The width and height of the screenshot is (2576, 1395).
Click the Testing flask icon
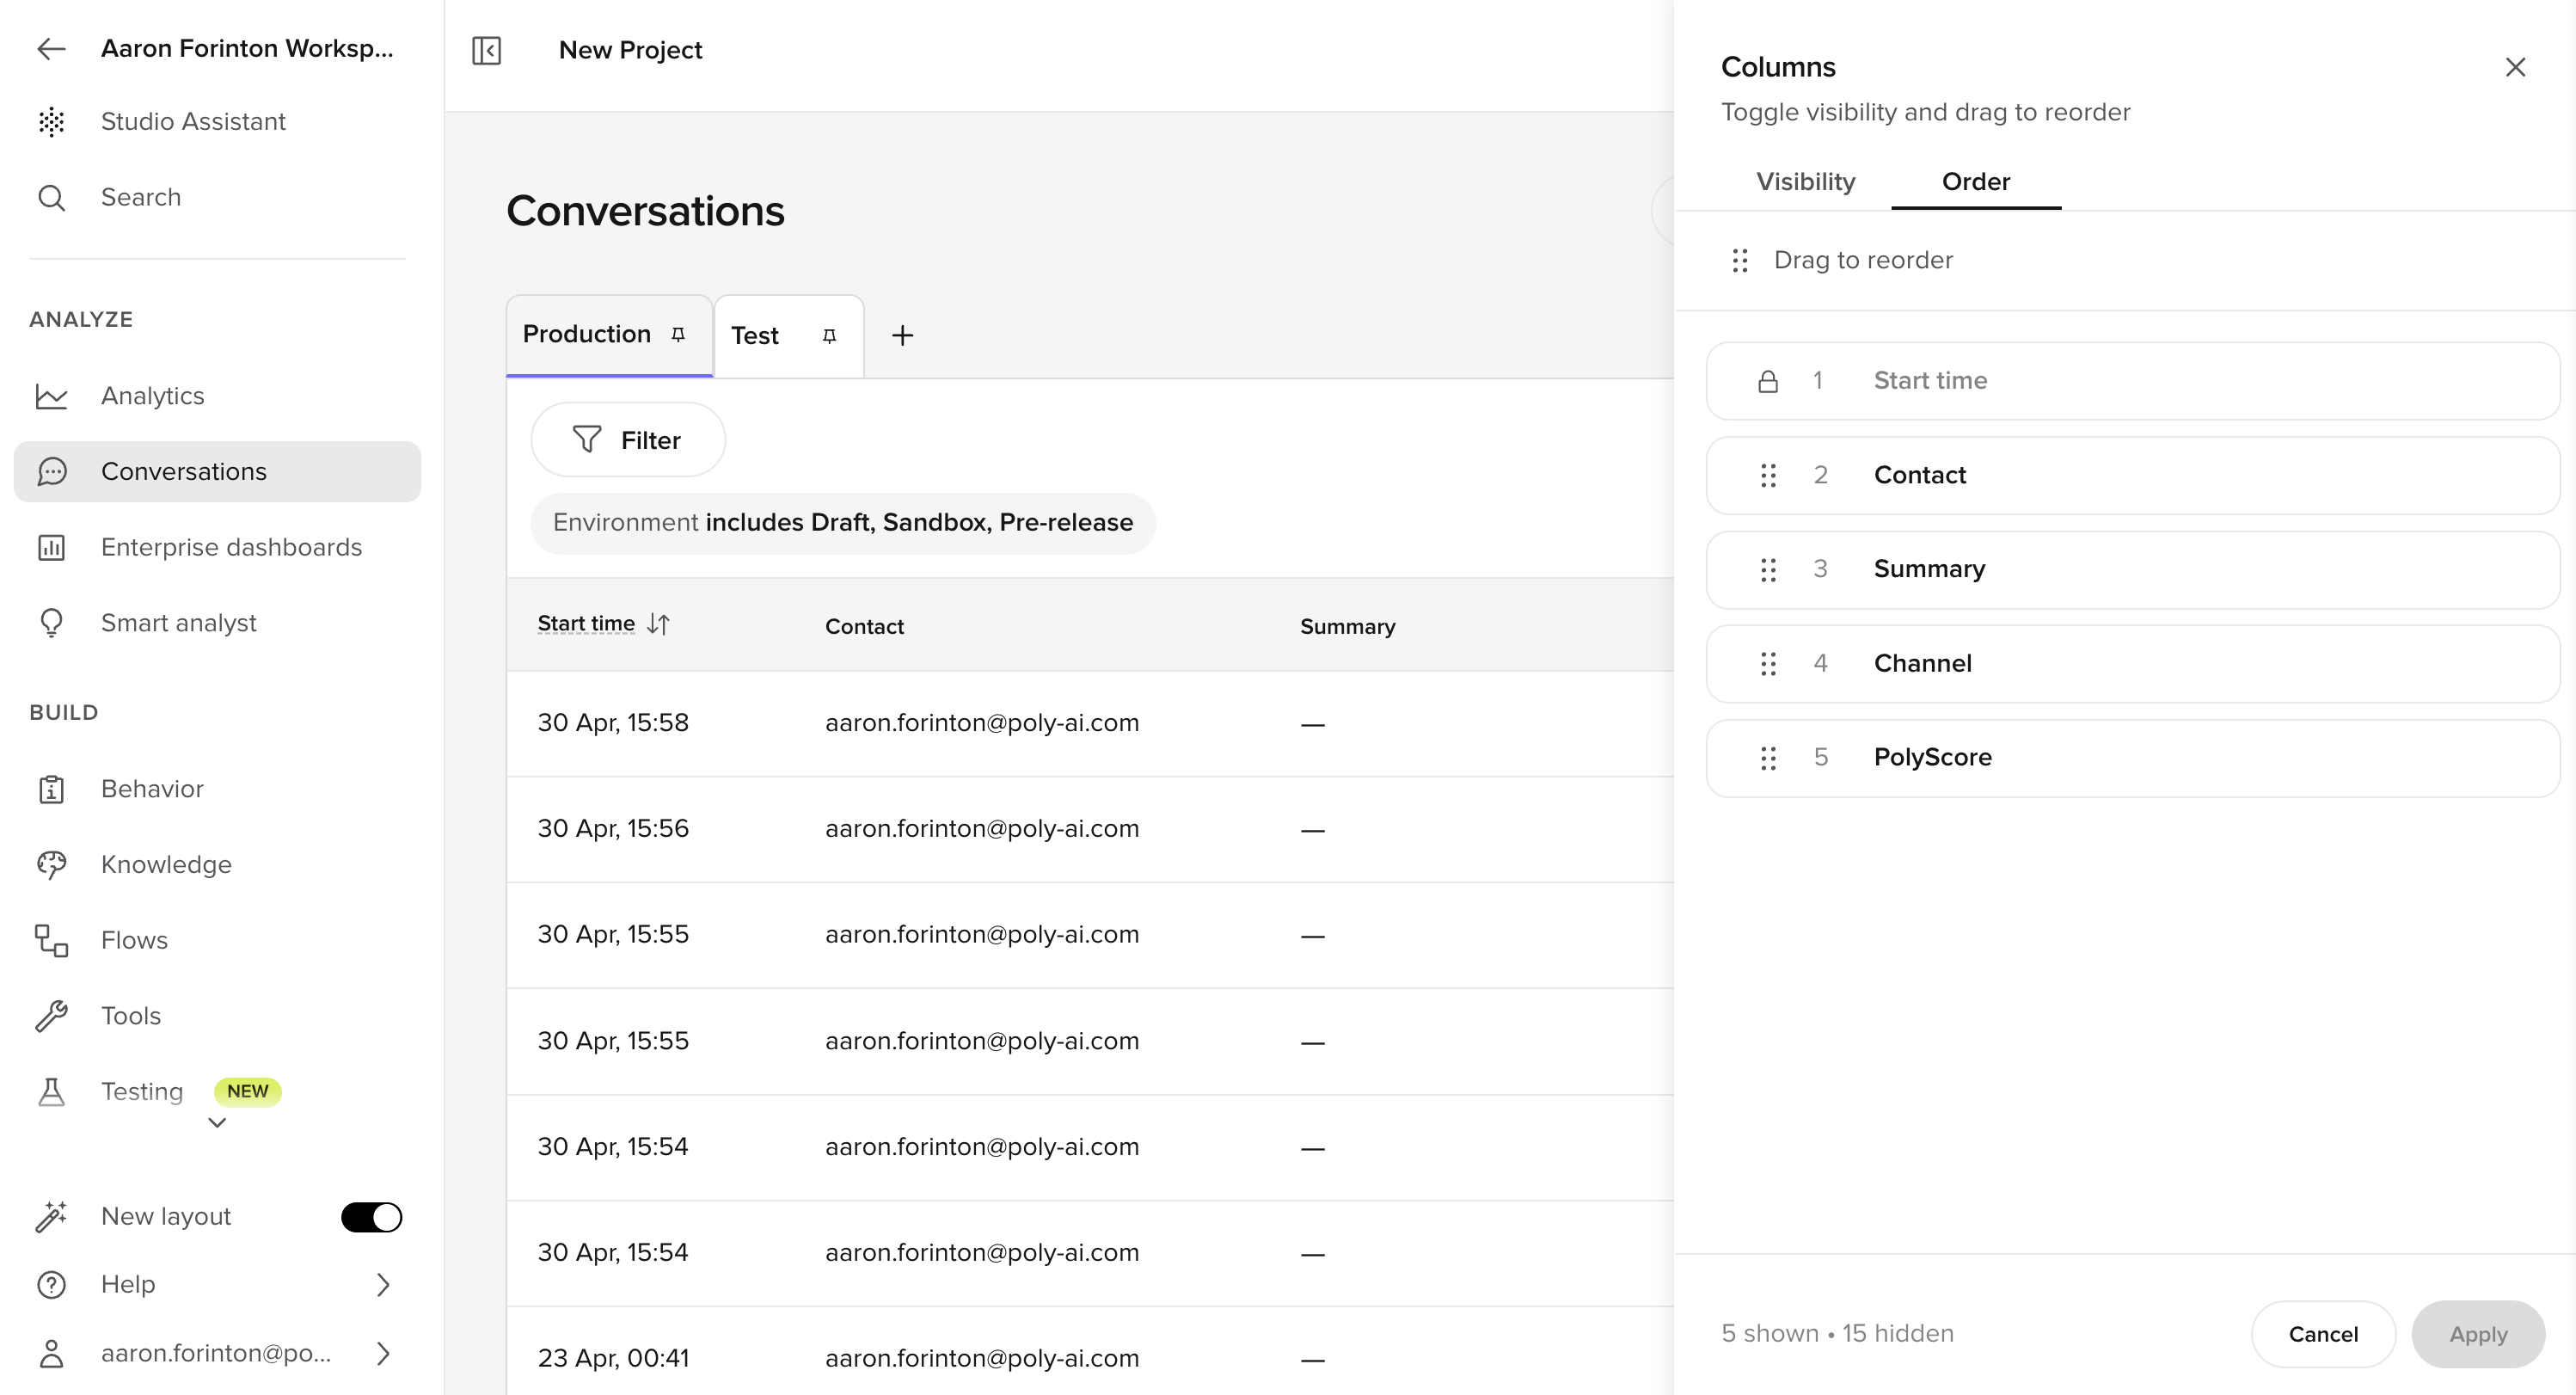click(51, 1092)
